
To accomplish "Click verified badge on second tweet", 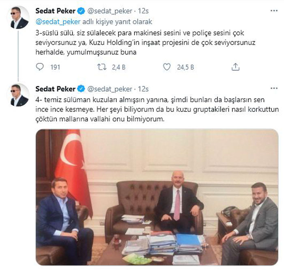I will (81, 89).
